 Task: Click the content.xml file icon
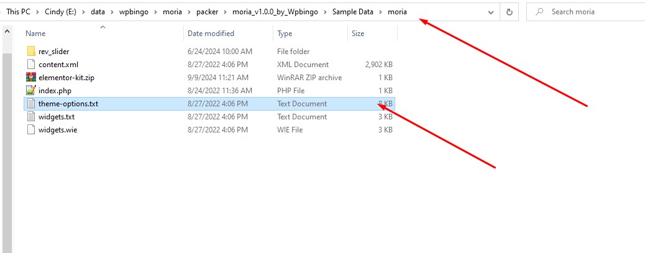31,65
